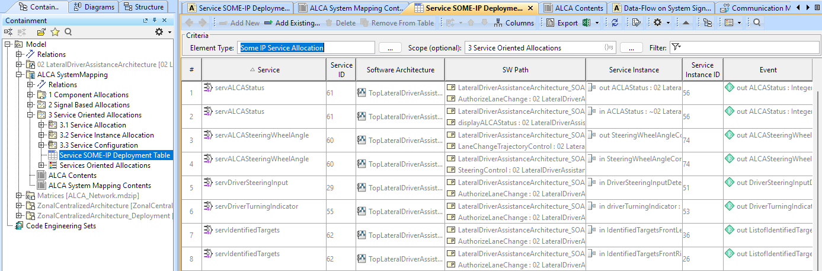Image resolution: width=822 pixels, height=271 pixels.
Task: Expand the Matrices ALCA_Network tree node
Action: (x=20, y=196)
